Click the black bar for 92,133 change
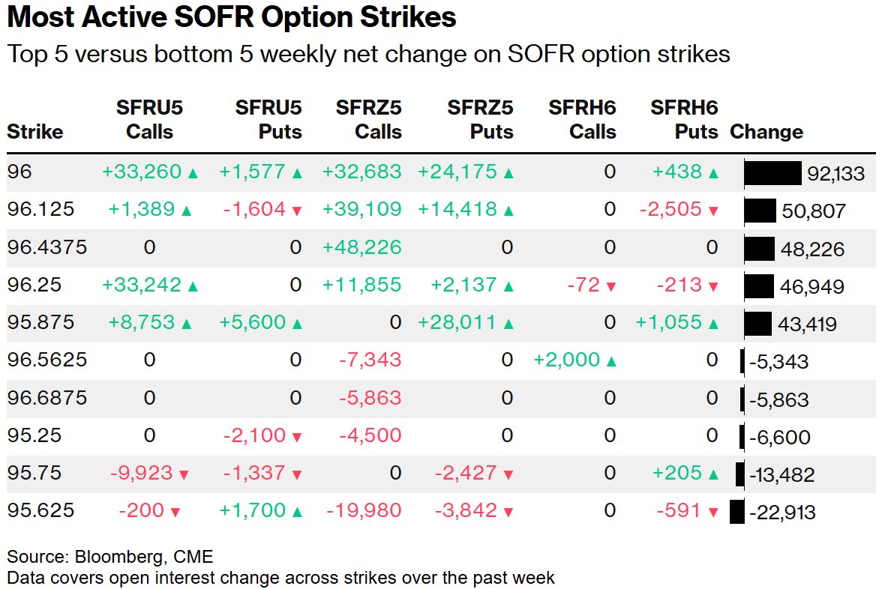882x589 pixels. click(772, 173)
